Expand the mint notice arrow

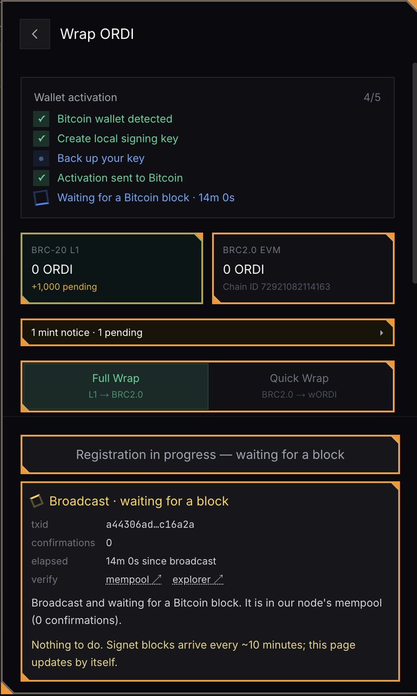[x=382, y=333]
